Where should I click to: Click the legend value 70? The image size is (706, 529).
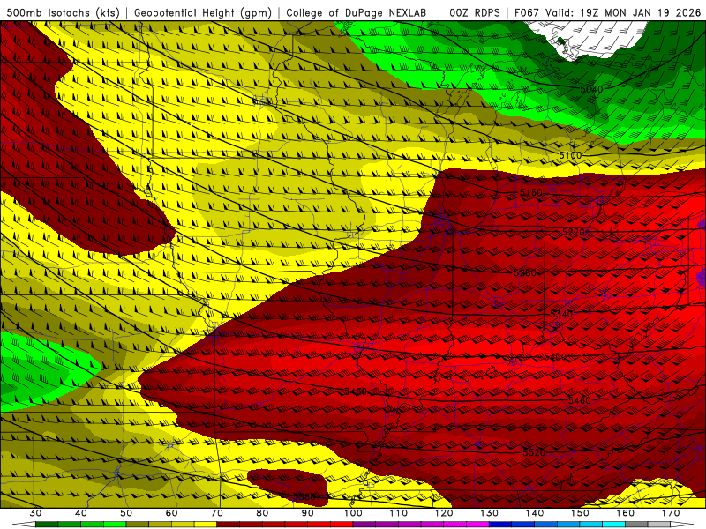pyautogui.click(x=217, y=513)
